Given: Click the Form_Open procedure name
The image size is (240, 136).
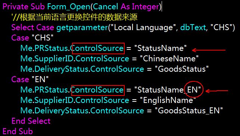Looking at the screenshot, I should (69, 7).
